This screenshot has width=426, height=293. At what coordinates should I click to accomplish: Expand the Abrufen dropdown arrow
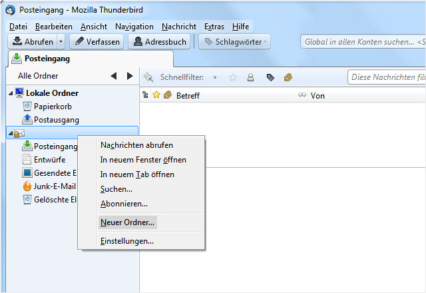click(61, 41)
